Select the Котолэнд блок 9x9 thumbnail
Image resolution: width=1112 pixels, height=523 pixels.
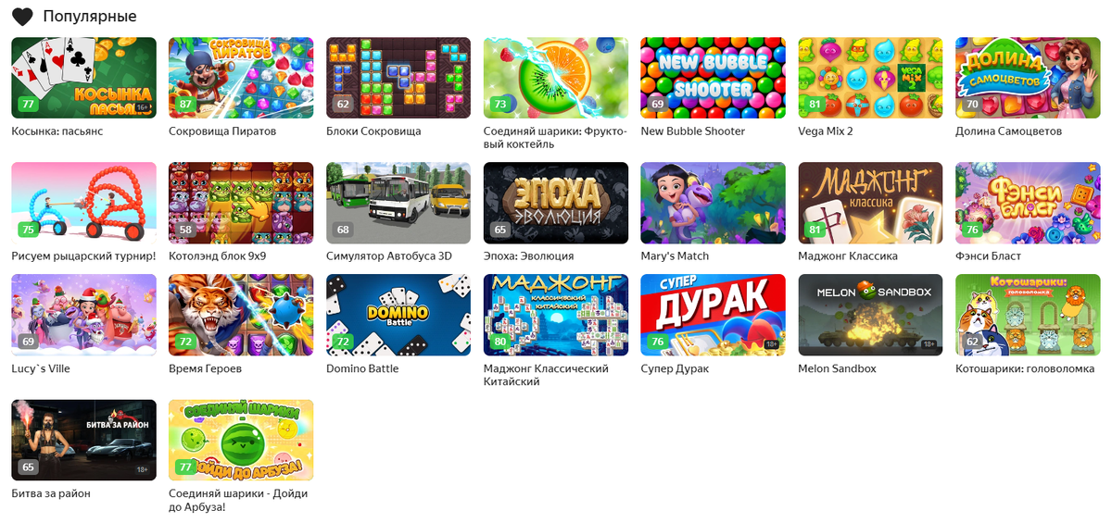click(241, 203)
